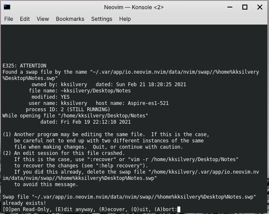Close the Neovim Konsole window

(x=260, y=7)
